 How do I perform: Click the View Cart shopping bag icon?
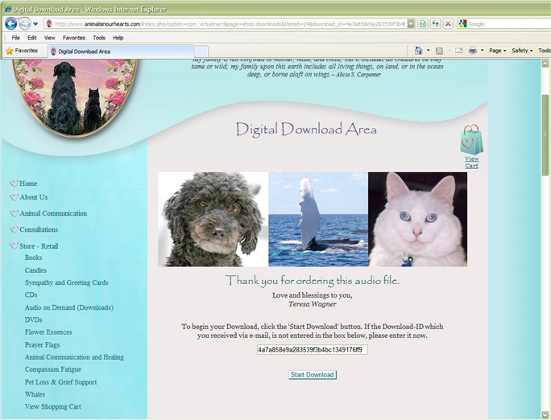pos(471,140)
